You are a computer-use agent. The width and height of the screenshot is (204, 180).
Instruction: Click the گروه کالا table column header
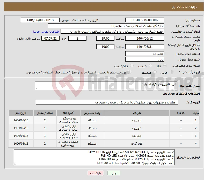coord(68,113)
